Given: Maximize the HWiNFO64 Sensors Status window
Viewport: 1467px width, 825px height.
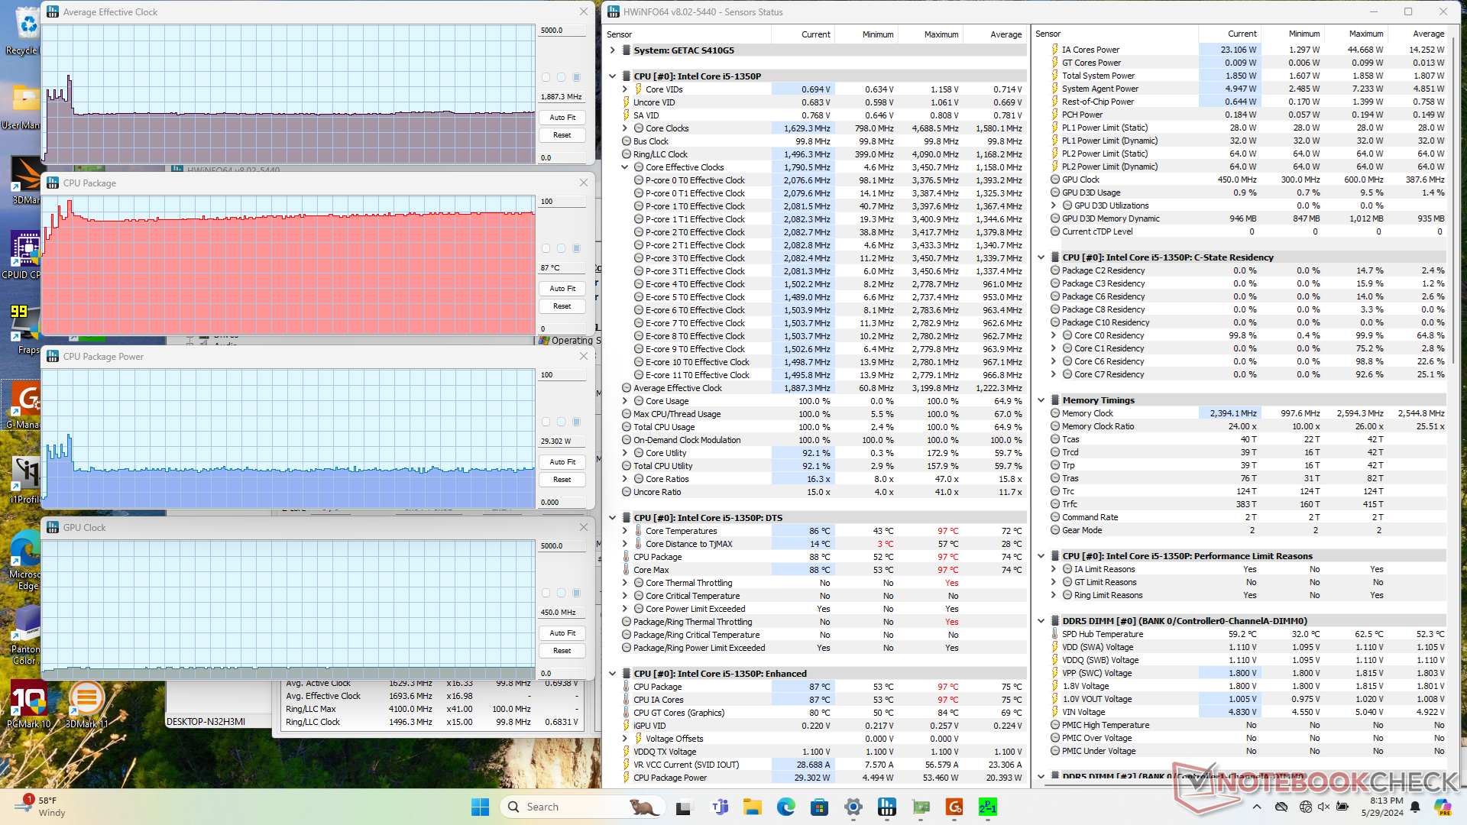Looking at the screenshot, I should pos(1408,11).
